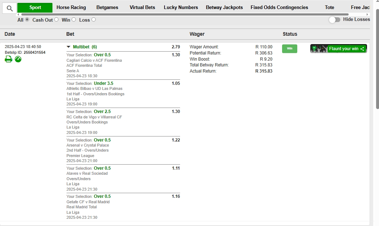Click the Under 3.5 selection
The image size is (379, 226).
click(103, 83)
